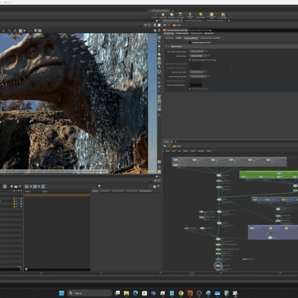The width and height of the screenshot is (298, 298).
Task: Click the Value column header in details list
Action: [x=45, y=192]
